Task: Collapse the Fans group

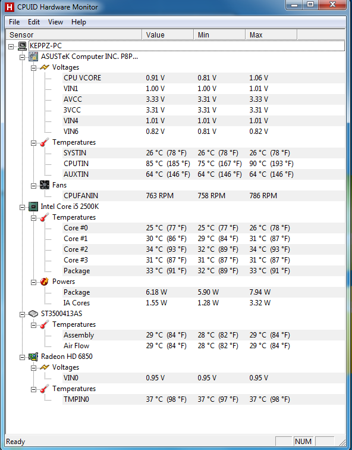Action: [33, 186]
